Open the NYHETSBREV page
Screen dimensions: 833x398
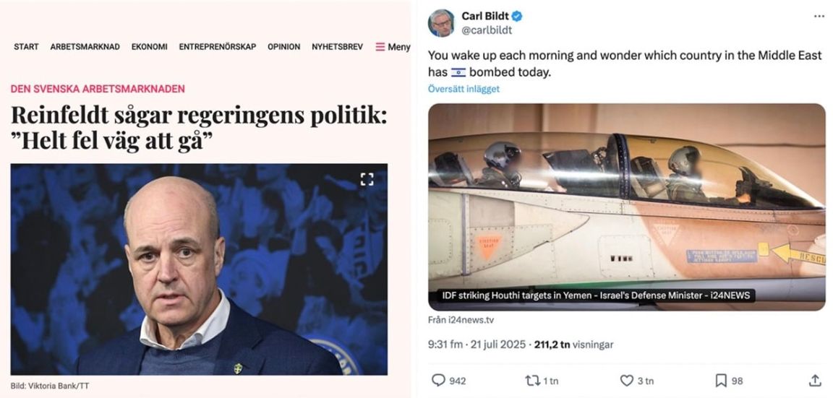tap(338, 47)
